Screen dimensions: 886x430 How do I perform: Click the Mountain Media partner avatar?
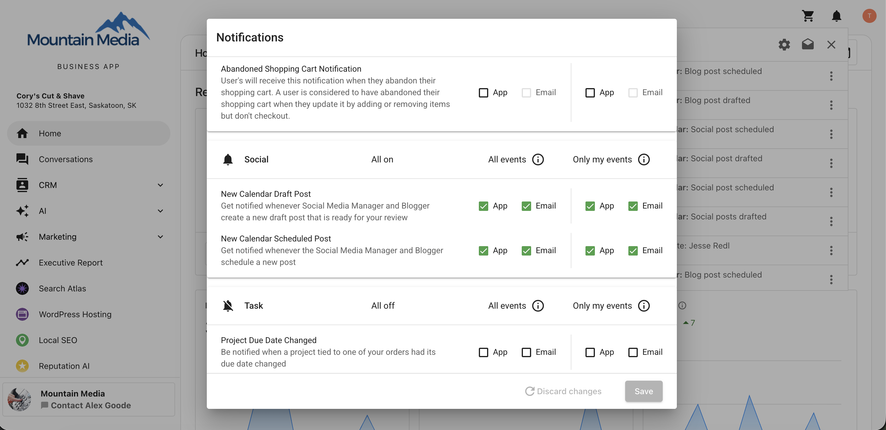point(20,399)
